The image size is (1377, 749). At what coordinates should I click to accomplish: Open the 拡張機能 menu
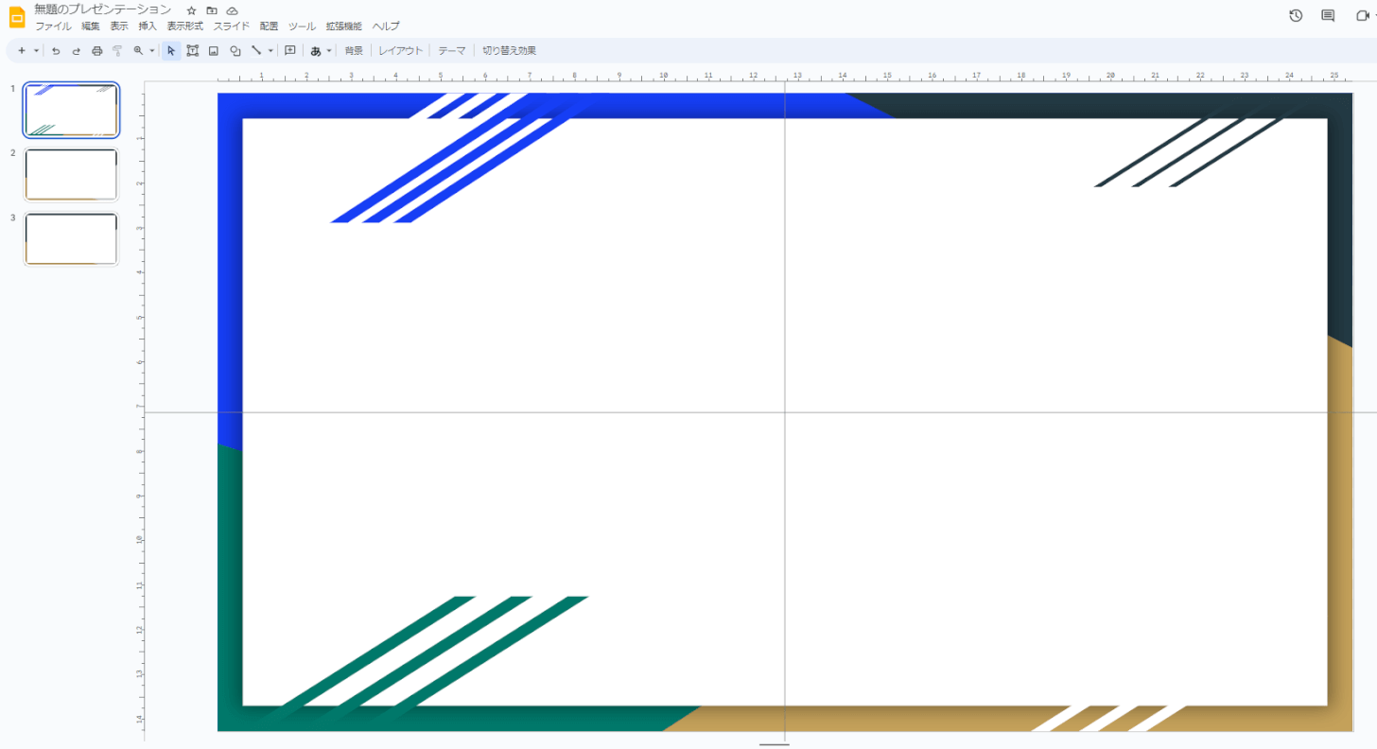344,26
